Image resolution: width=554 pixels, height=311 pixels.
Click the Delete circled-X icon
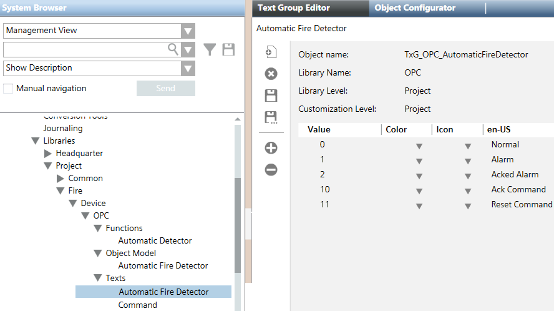271,74
